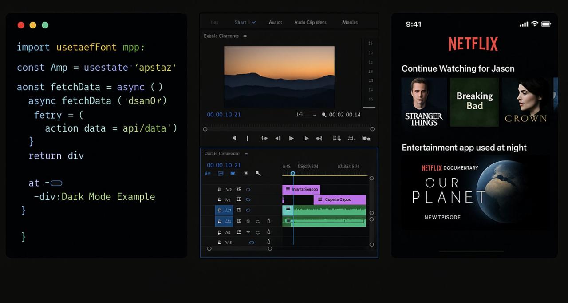Screen dimensions: 568x303
Task: Click the left handle of monitor scrub bar
Action: pos(205,129)
